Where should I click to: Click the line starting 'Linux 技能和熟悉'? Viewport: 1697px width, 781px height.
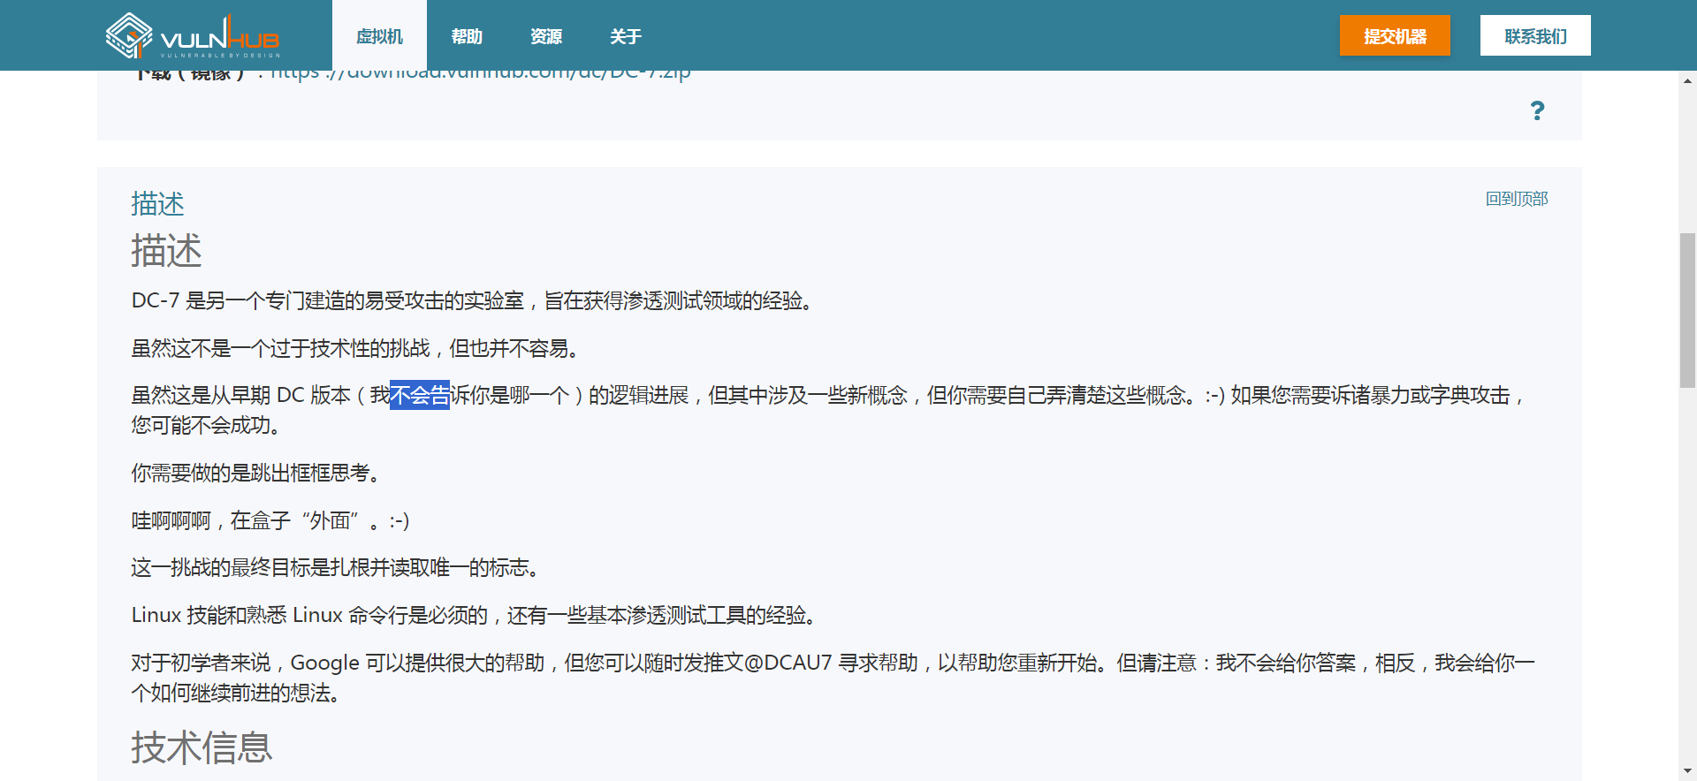tap(474, 615)
